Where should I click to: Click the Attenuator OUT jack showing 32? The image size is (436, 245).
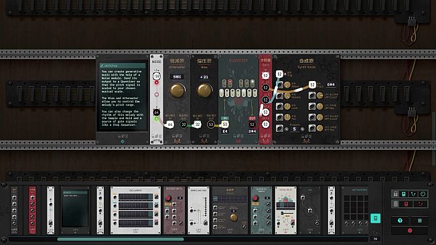point(184,125)
